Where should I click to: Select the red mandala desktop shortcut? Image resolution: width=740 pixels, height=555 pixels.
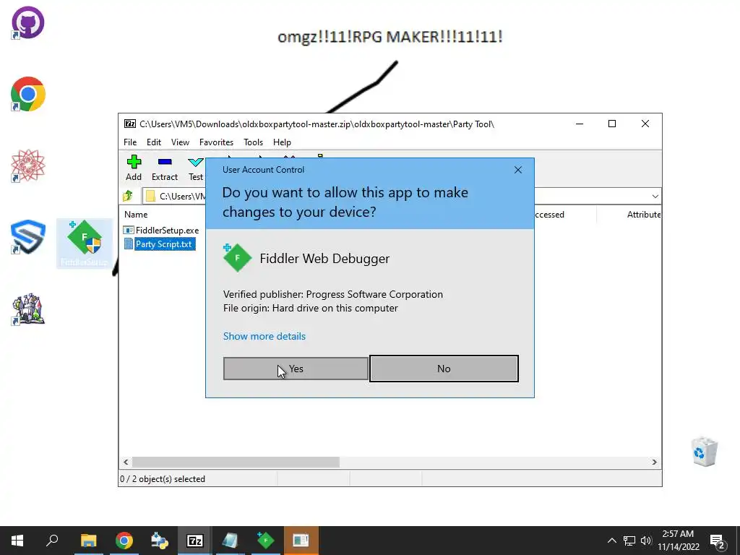28,165
